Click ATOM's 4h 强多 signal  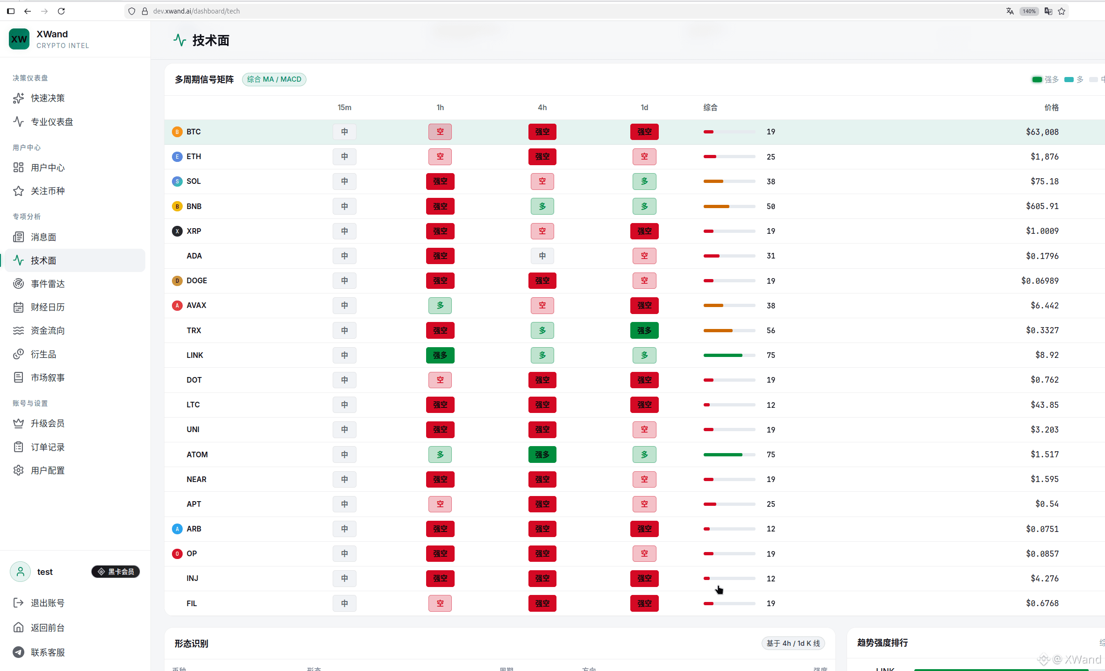[542, 454]
